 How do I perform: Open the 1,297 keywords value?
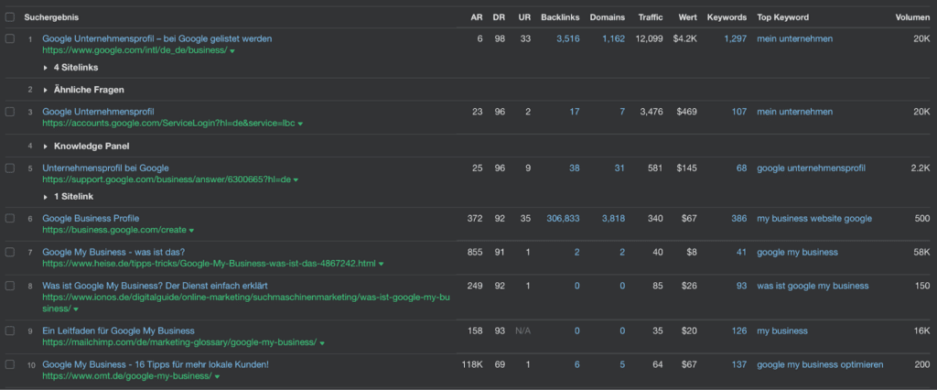[x=736, y=38]
